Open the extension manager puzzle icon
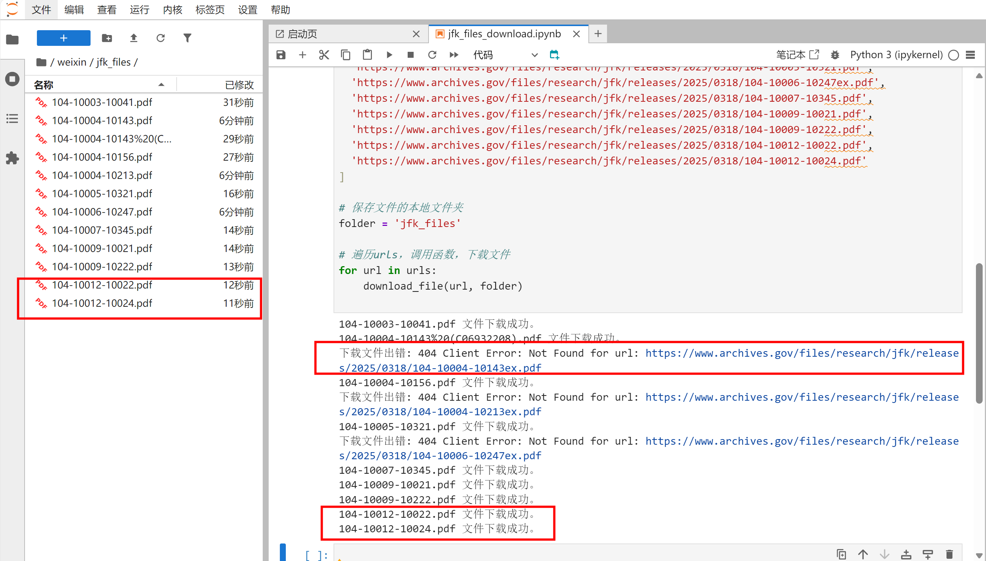986x561 pixels. (12, 158)
